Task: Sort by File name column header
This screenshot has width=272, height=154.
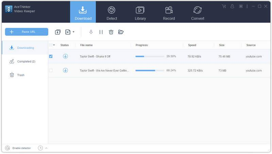Action: 86,45
